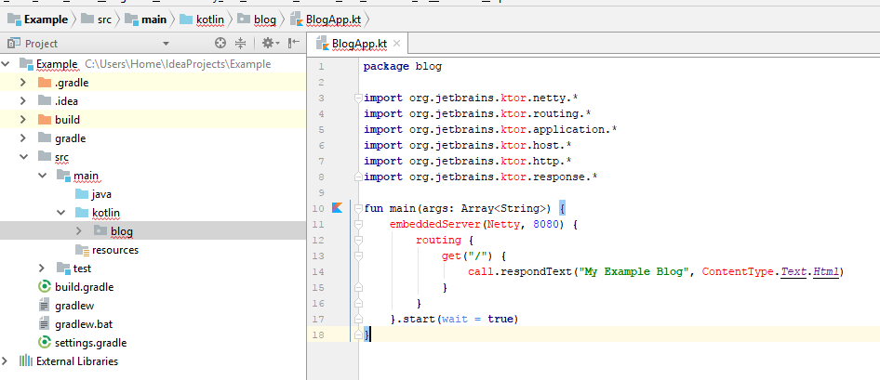Click line number 18 in gutter
The width and height of the screenshot is (880, 380).
tap(320, 334)
